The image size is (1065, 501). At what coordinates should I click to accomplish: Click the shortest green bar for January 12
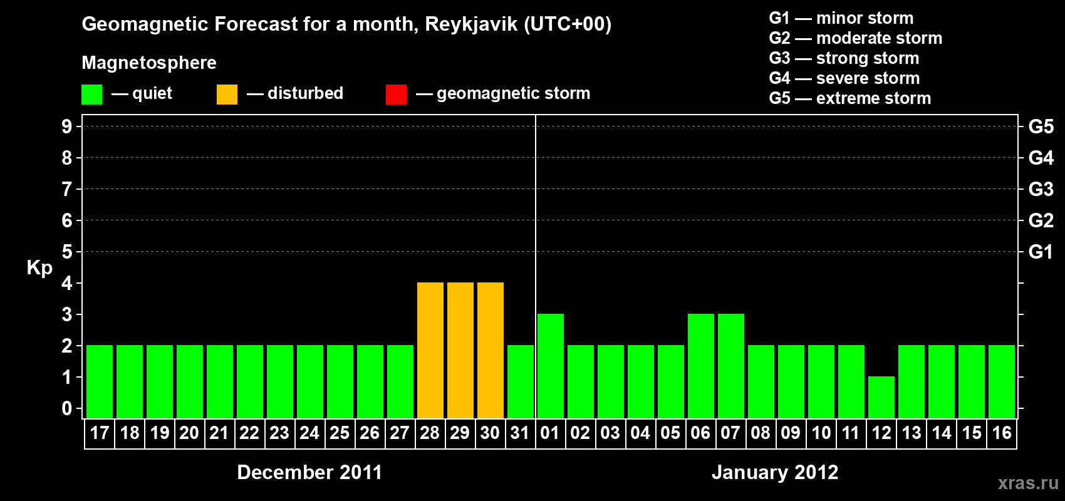(881, 397)
